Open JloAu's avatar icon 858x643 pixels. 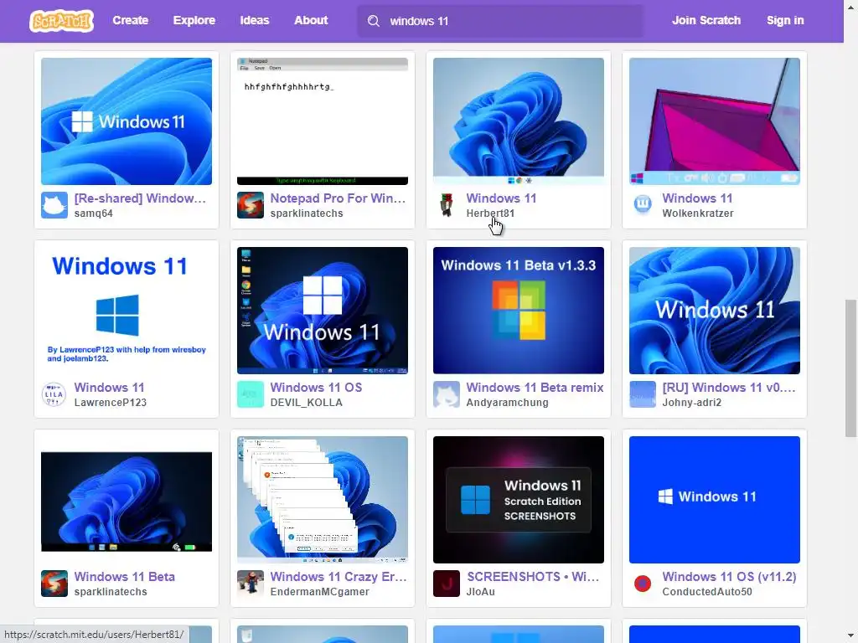(447, 584)
